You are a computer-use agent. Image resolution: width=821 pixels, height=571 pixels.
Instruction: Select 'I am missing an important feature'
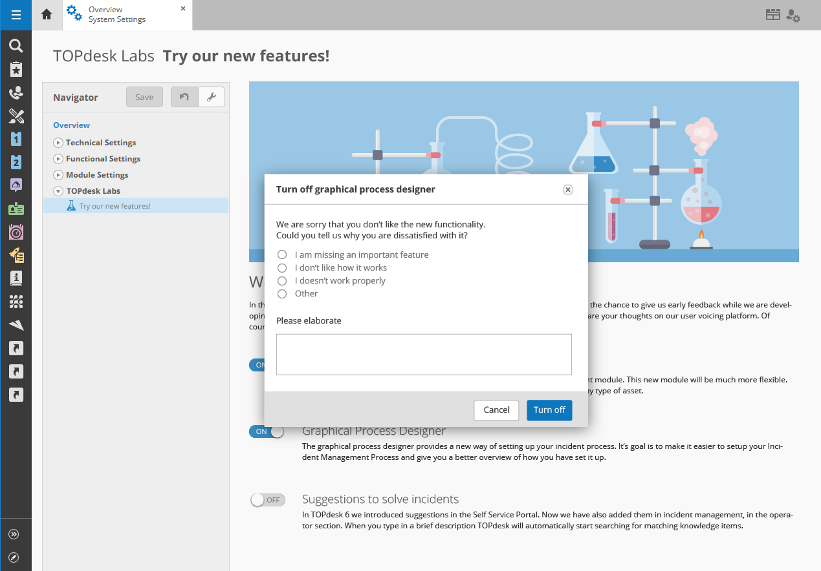pyautogui.click(x=282, y=254)
